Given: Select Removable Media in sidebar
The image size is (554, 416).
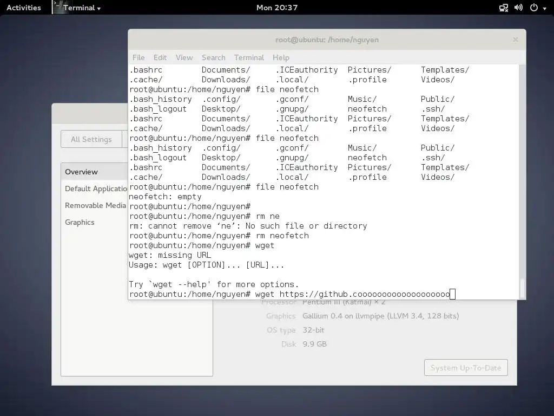Looking at the screenshot, I should tap(95, 205).
